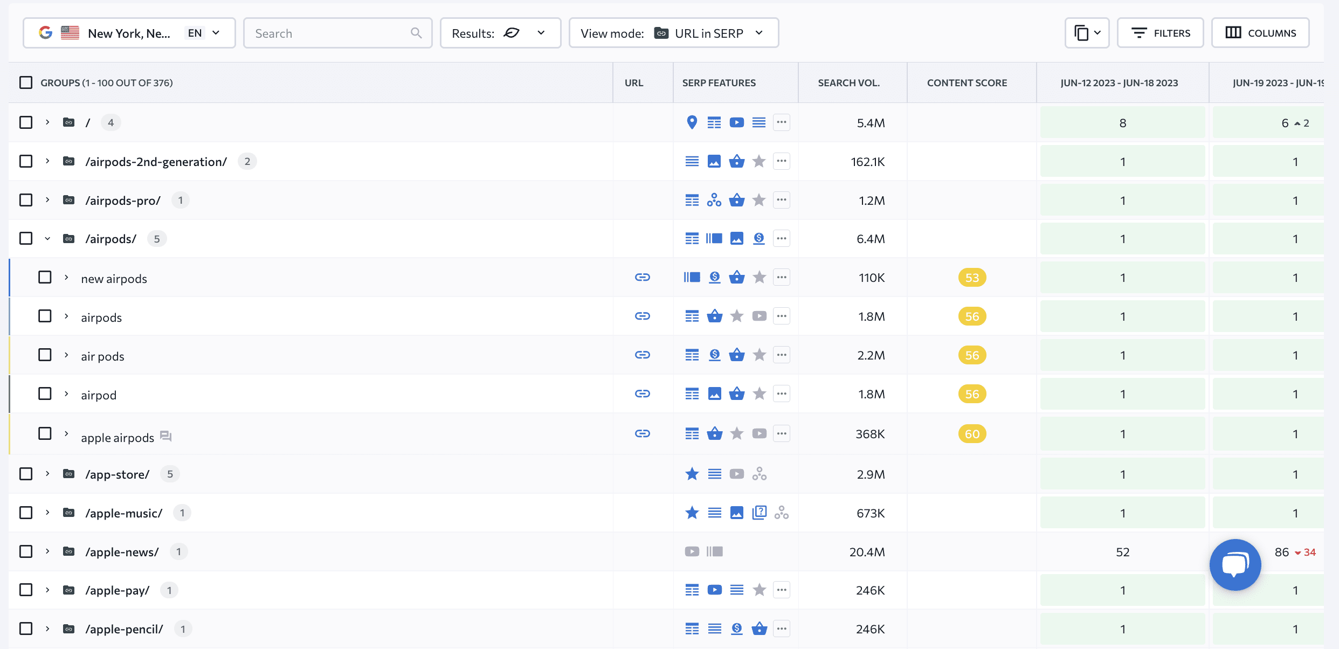
Task: Expand the /airpods-2nd-generation/ group
Action: coord(47,161)
